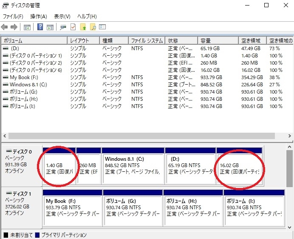Viewport: 294px width, 239px height.
Task: Click the magnifier search toolbar icon
Action: tap(93, 27)
